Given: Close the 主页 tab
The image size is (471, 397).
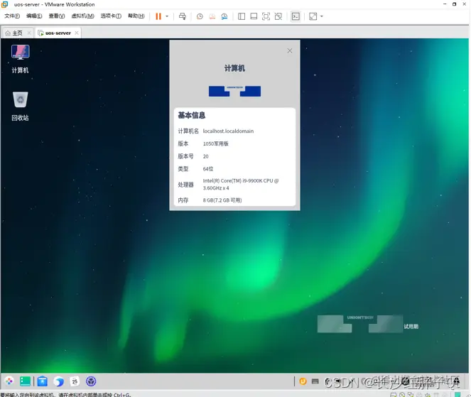Looking at the screenshot, I should pos(29,33).
